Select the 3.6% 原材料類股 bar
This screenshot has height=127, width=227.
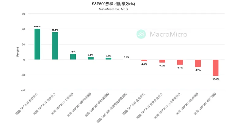(91, 58)
